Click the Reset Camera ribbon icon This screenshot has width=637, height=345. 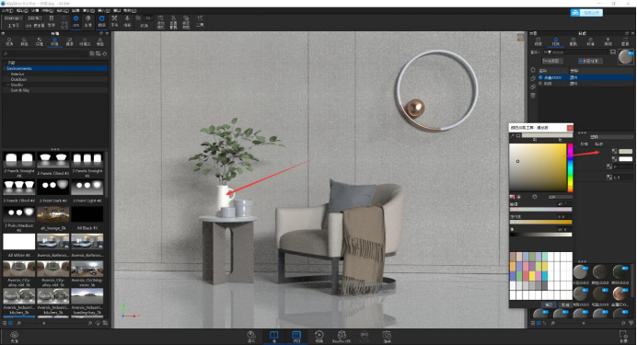[173, 22]
